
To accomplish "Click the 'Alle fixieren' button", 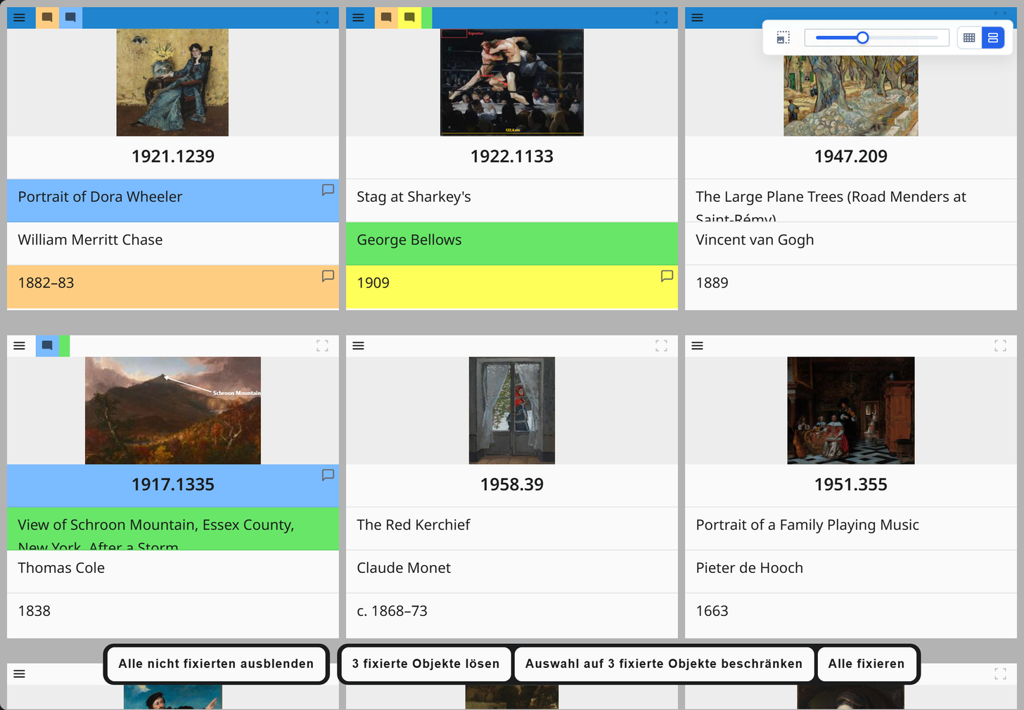I will pyautogui.click(x=866, y=664).
